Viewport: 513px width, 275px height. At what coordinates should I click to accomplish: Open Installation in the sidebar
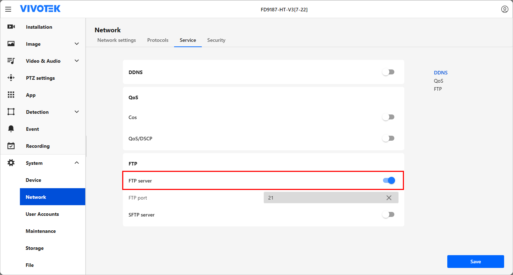pos(39,27)
